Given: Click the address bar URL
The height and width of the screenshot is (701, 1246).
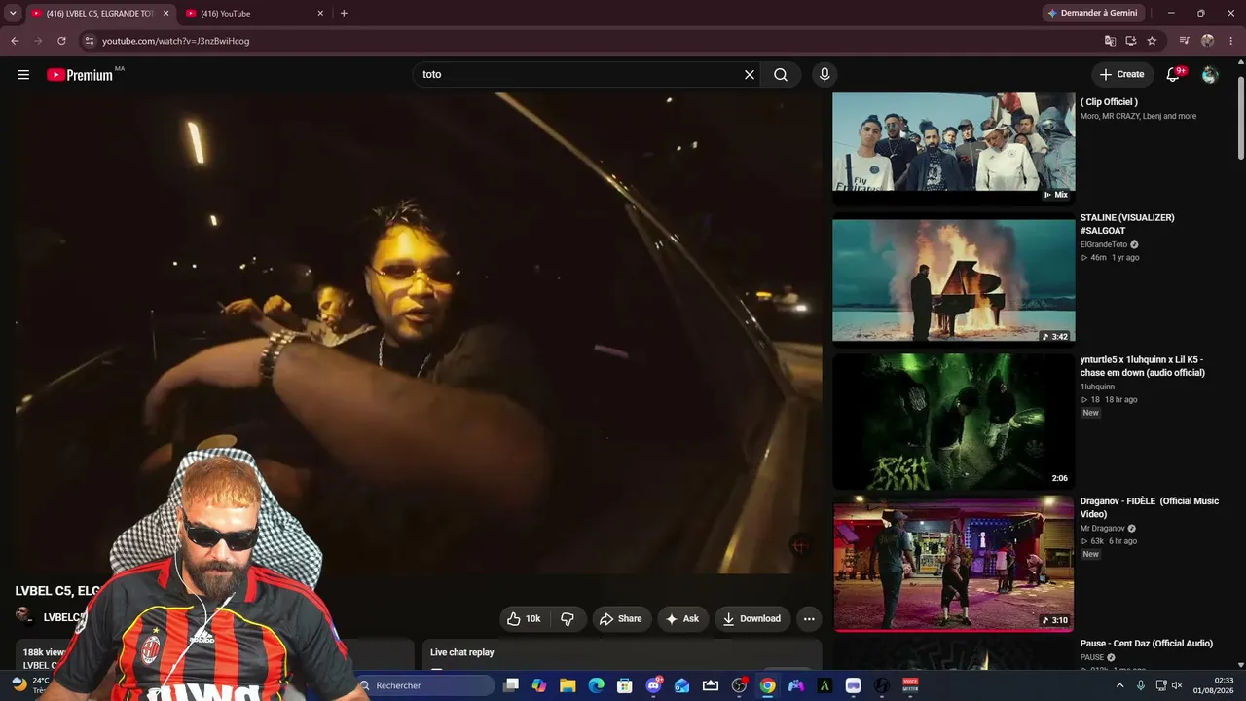Looking at the screenshot, I should [x=176, y=41].
